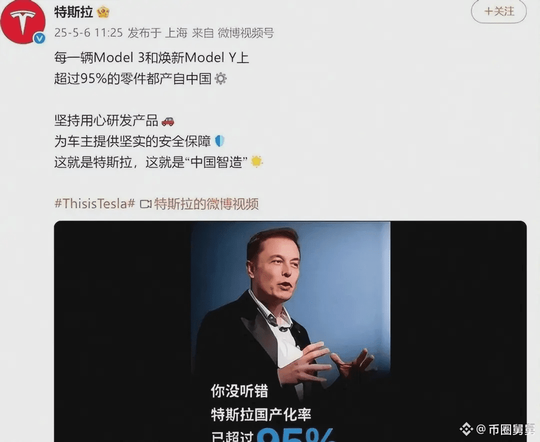Screen dimensions: 540x442
Task: Click the 币圈舅舅 watermark text
Action: (x=512, y=429)
